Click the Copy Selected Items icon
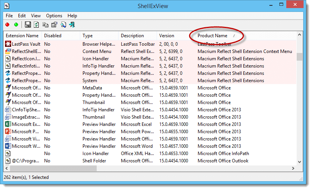 click(45, 25)
